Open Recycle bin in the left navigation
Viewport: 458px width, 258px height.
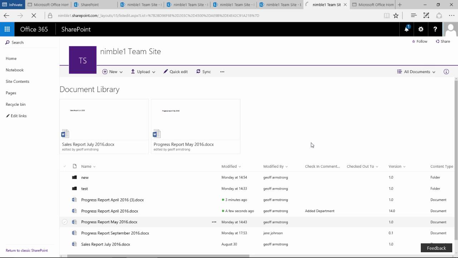point(15,104)
